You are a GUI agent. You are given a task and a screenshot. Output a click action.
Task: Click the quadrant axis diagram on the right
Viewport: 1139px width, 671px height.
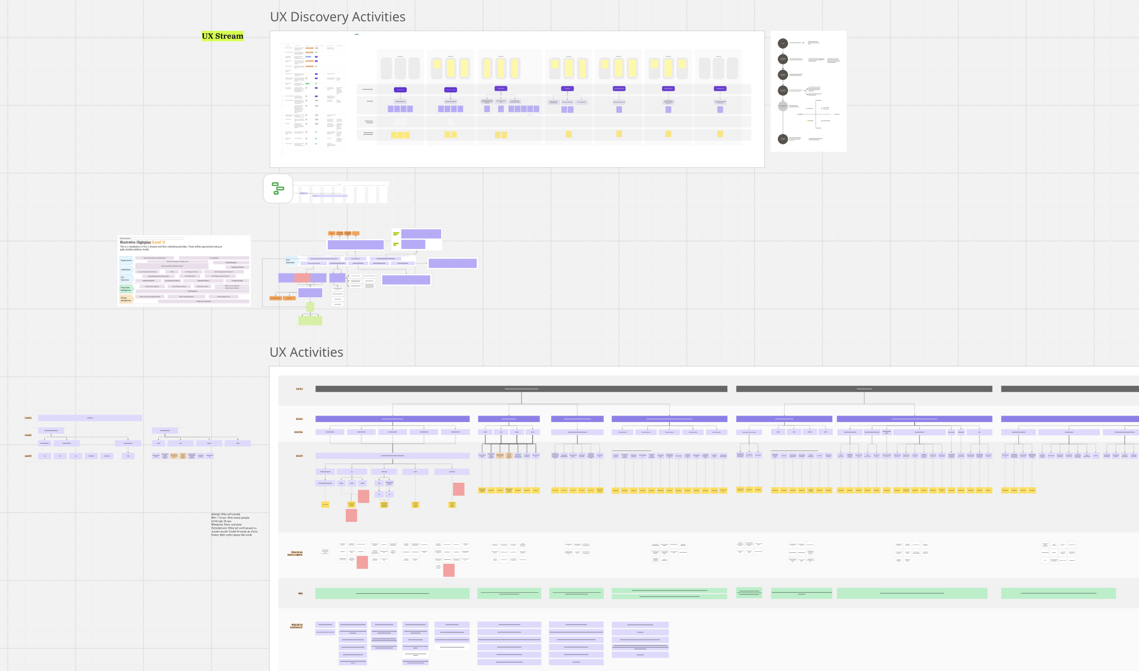click(x=815, y=114)
